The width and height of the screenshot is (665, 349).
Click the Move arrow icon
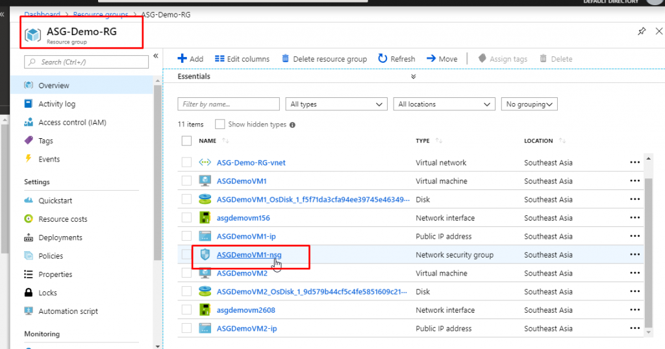(431, 58)
